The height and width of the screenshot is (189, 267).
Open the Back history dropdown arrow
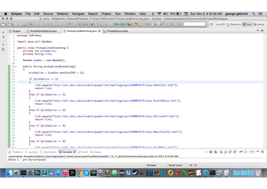172,24
